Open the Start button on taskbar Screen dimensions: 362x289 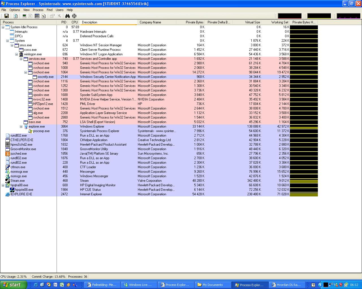14,285
